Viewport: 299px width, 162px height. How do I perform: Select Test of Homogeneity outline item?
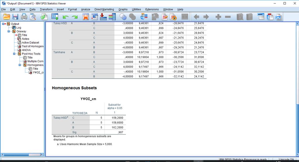point(33,46)
